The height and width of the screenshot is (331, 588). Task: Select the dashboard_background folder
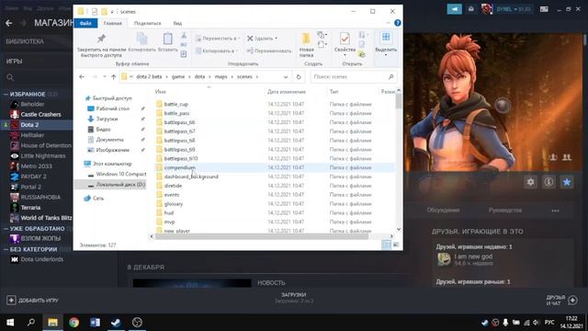coord(191,177)
